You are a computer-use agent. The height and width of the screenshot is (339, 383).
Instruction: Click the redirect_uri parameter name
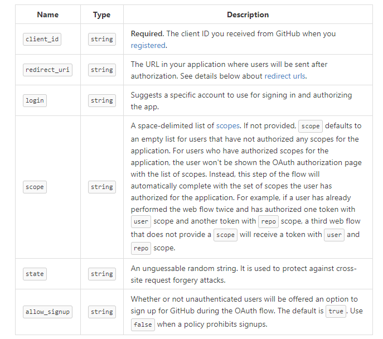47,70
